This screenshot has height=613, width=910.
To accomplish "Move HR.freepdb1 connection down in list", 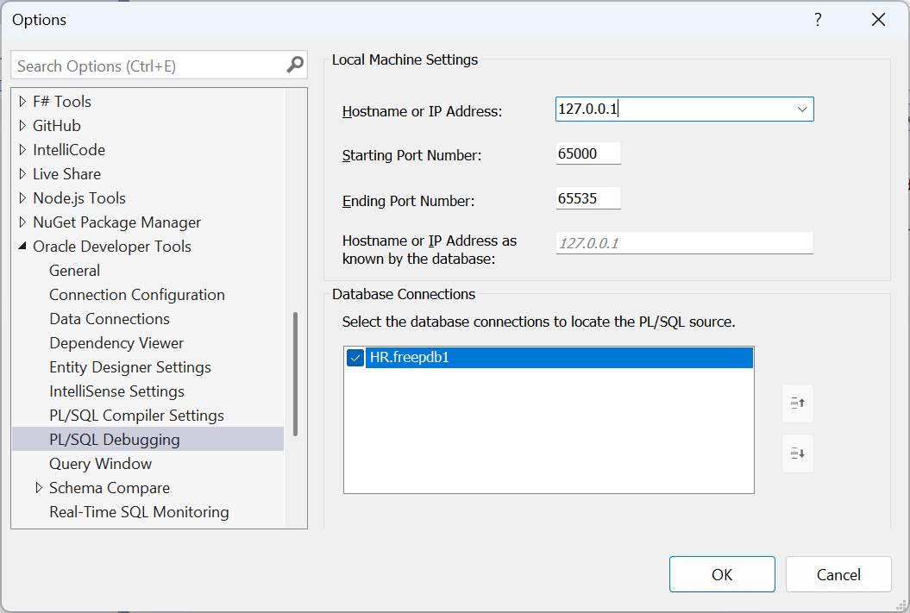I will [x=797, y=453].
